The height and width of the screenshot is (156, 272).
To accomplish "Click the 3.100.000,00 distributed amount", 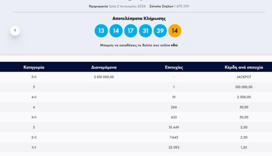I will [x=104, y=77].
